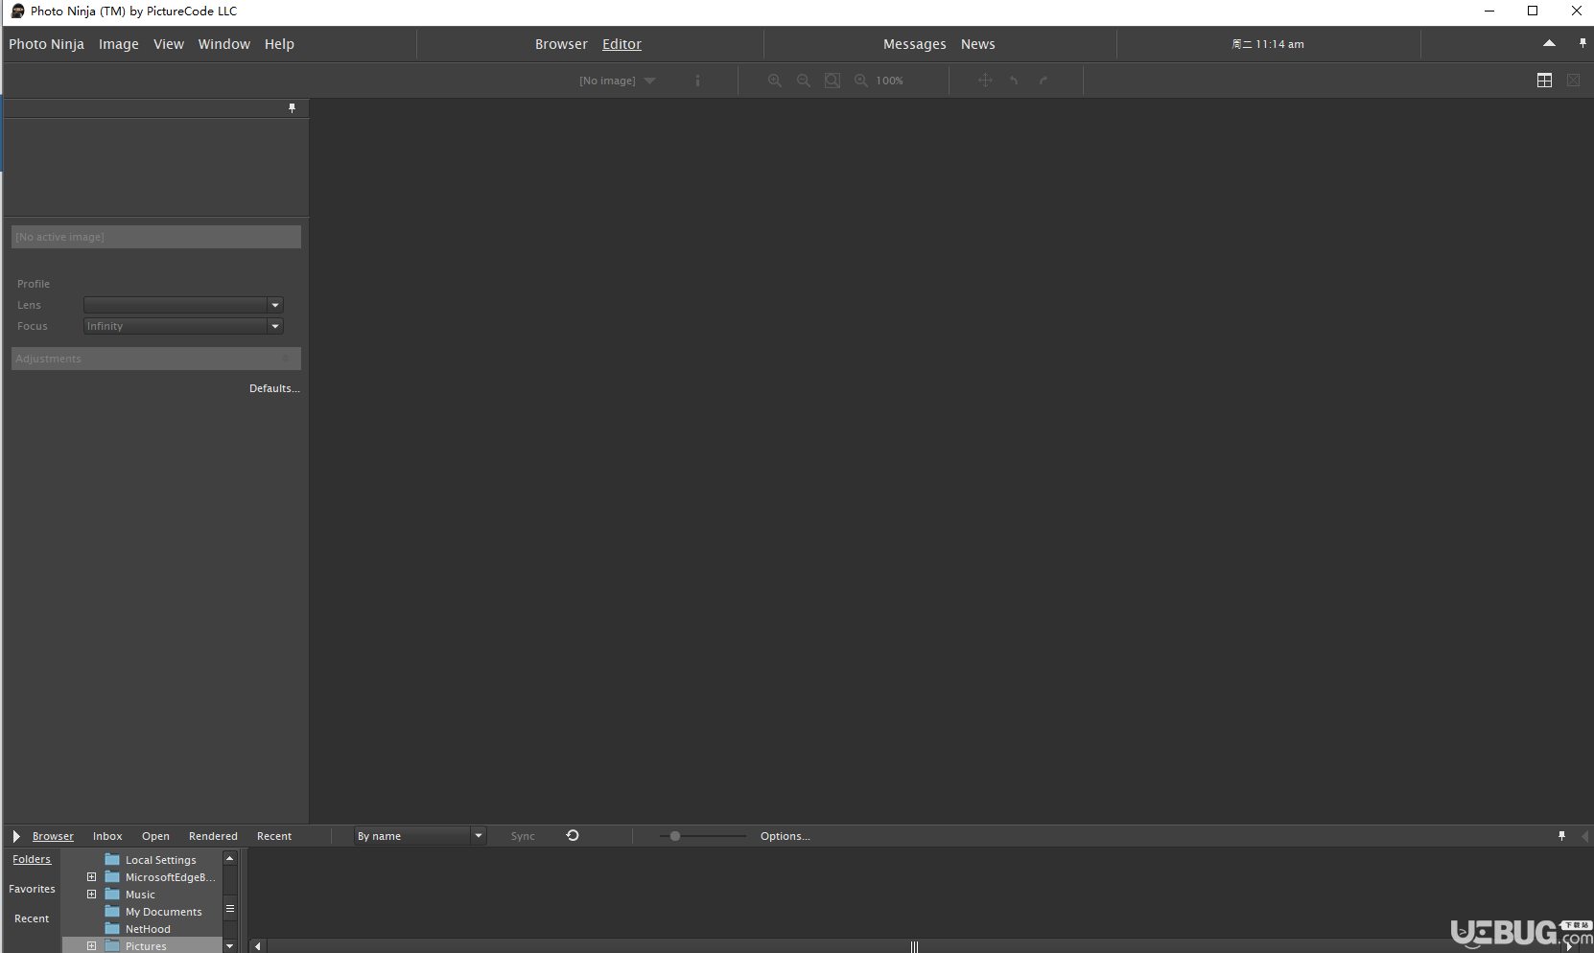Click the crossed-box icon at toolbar right
This screenshot has height=953, width=1594.
pos(1573,81)
